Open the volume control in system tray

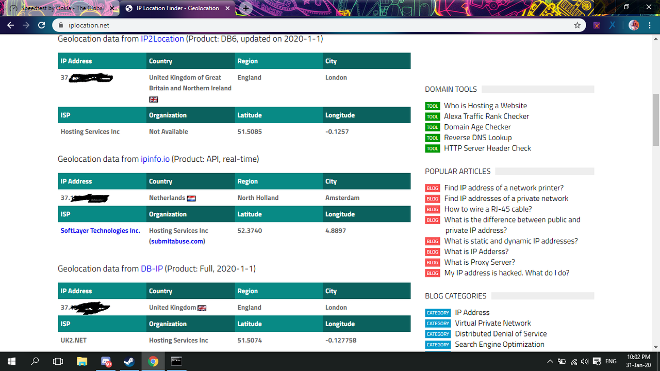click(x=584, y=361)
